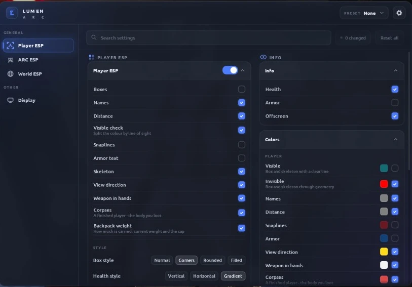Click the ARC ESP sidebar icon

(10, 60)
